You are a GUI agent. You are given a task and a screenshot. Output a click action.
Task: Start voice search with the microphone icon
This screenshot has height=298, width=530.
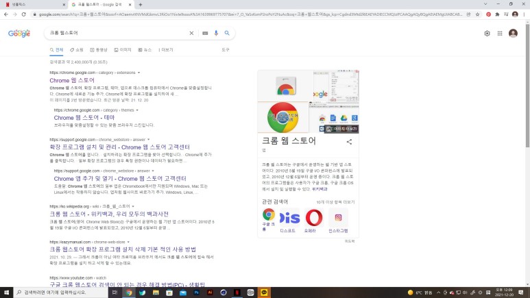pos(216,33)
